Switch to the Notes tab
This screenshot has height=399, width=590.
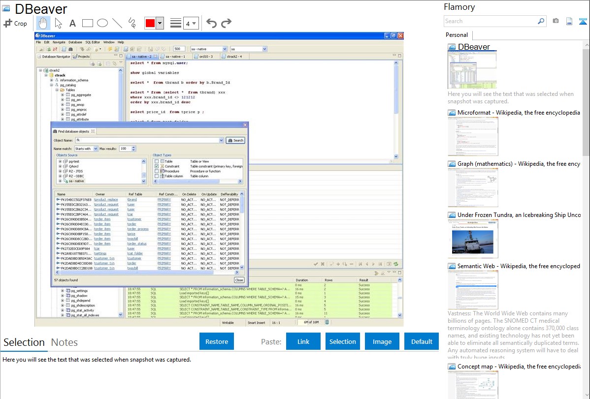pyautogui.click(x=65, y=342)
